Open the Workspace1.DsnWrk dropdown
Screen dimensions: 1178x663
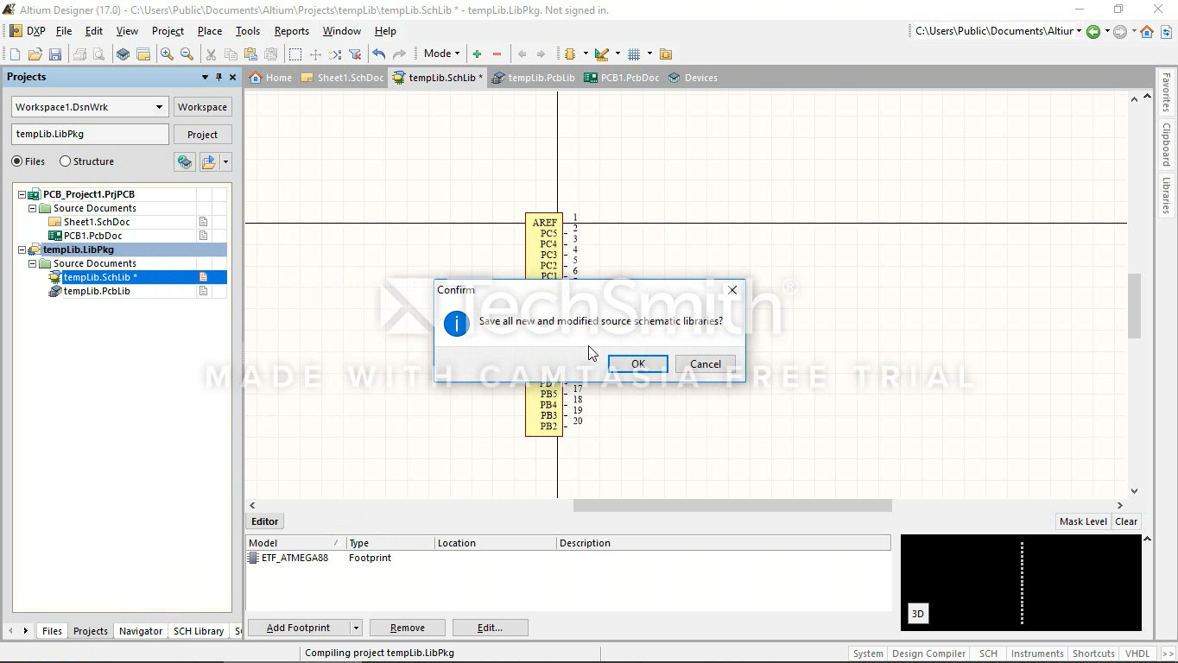click(159, 107)
